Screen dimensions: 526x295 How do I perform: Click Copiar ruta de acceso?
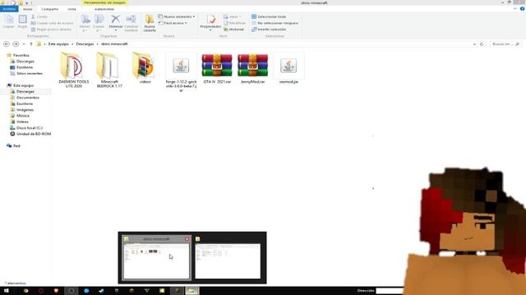52,23
